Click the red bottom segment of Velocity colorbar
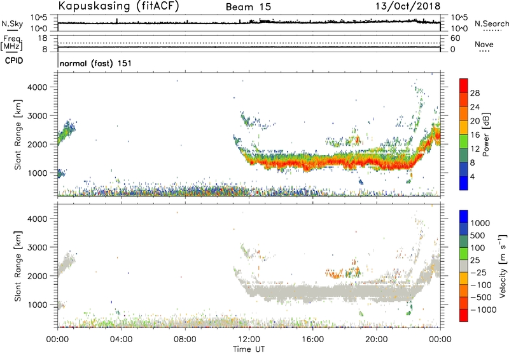509x353 pixels. click(x=464, y=315)
